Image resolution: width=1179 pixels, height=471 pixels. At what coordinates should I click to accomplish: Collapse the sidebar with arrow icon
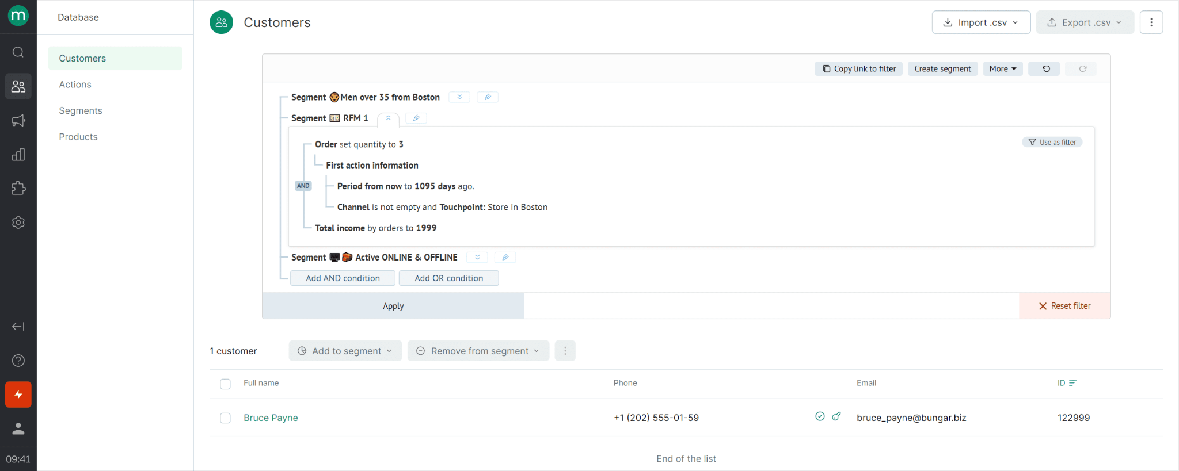(18, 327)
